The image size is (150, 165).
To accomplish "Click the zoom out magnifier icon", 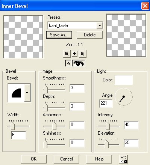I will point(67,54).
